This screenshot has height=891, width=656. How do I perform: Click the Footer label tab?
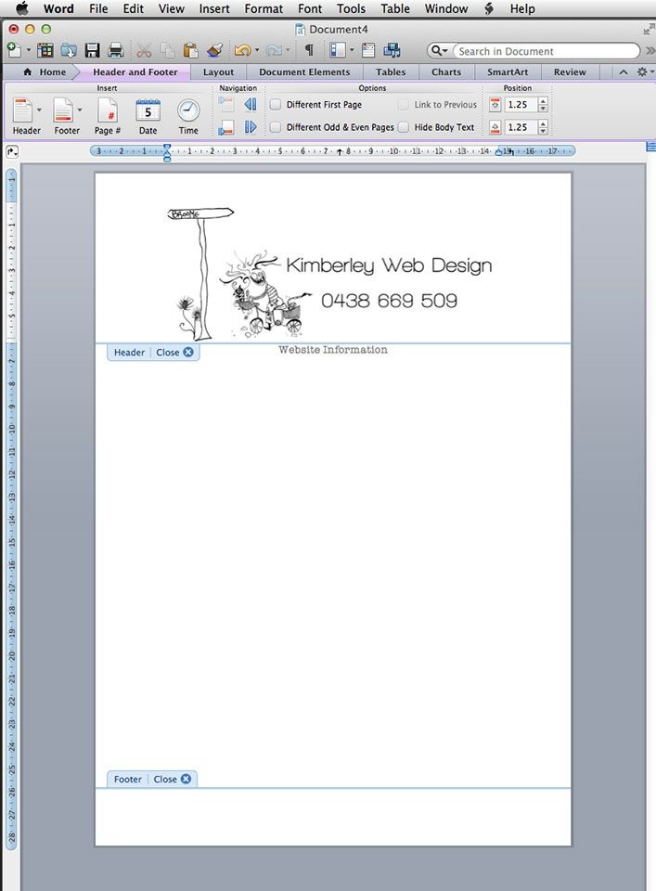point(128,779)
